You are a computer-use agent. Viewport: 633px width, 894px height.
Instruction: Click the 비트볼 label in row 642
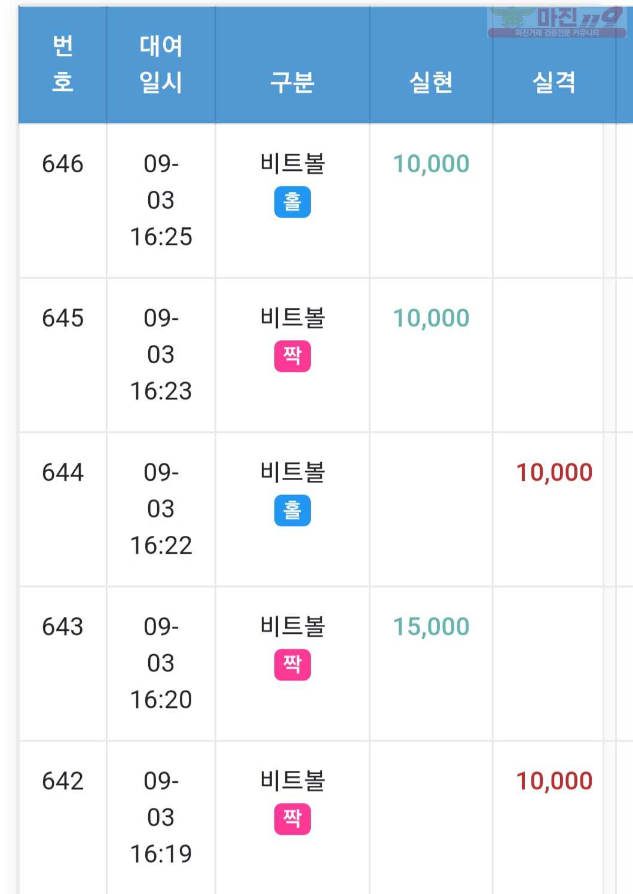(x=292, y=781)
